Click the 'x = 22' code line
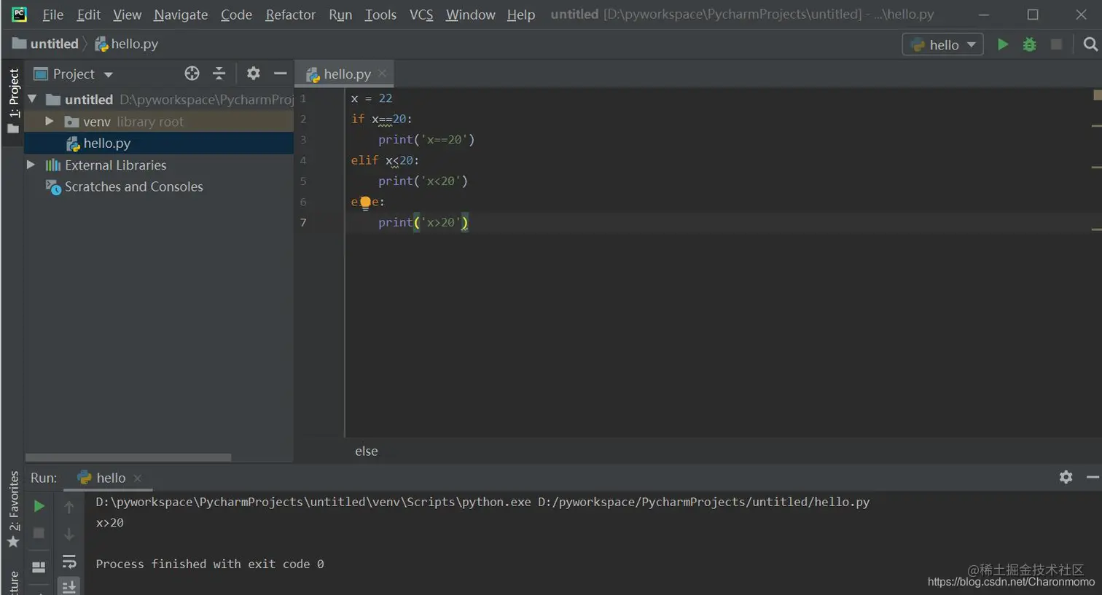Viewport: 1102px width, 595px height. 372,98
